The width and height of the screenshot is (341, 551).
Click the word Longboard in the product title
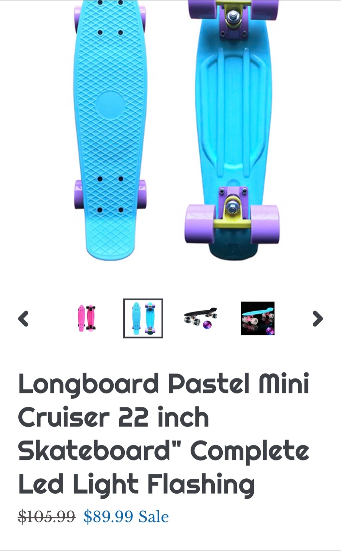pos(88,384)
